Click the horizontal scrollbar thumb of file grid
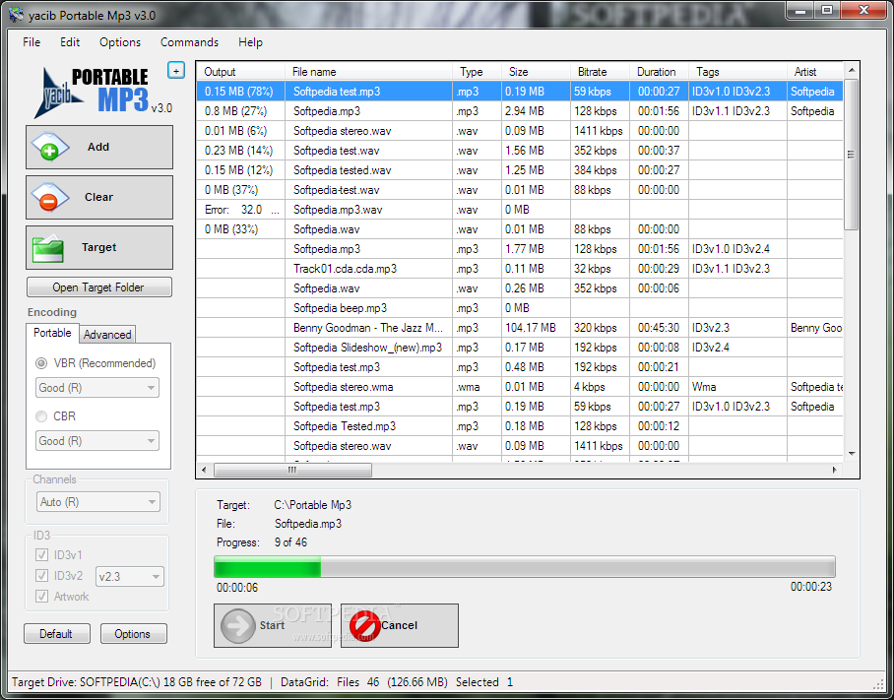 point(292,471)
